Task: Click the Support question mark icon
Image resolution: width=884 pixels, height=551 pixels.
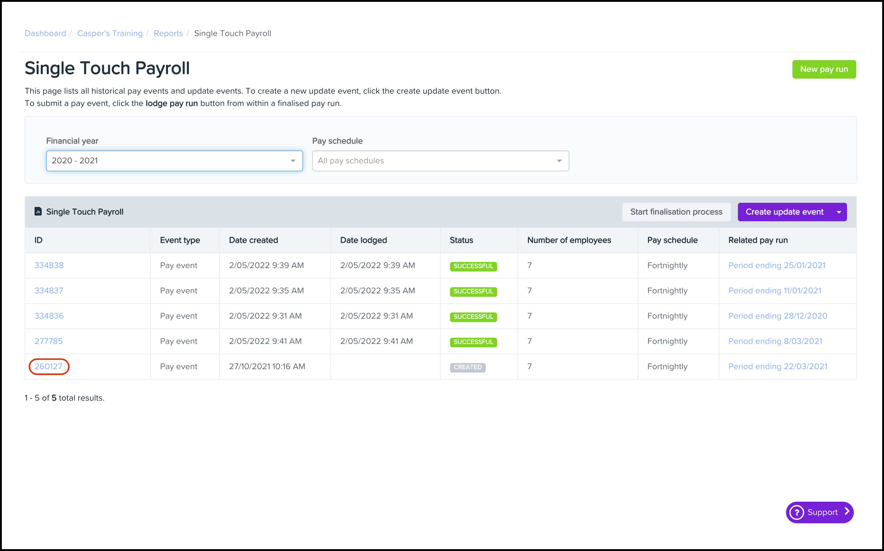Action: 796,512
